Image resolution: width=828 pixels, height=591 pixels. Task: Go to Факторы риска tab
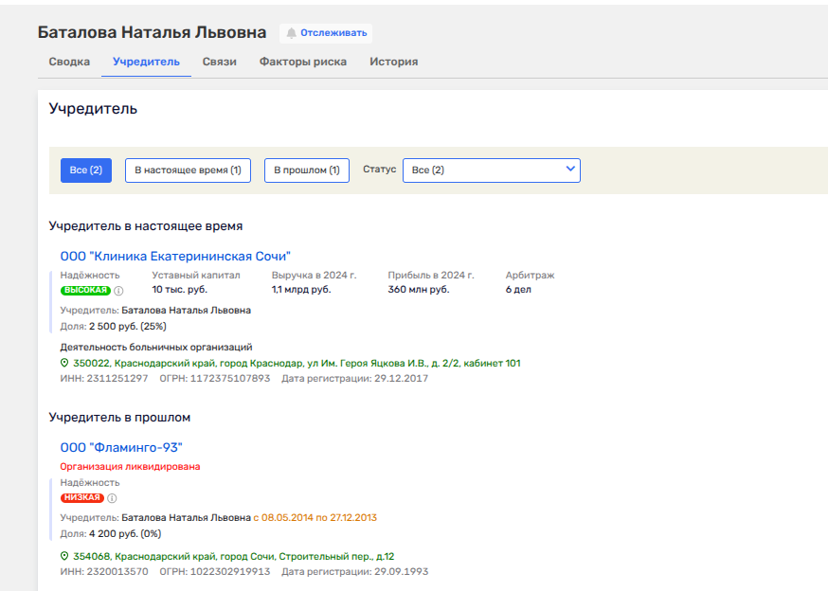[x=303, y=62]
